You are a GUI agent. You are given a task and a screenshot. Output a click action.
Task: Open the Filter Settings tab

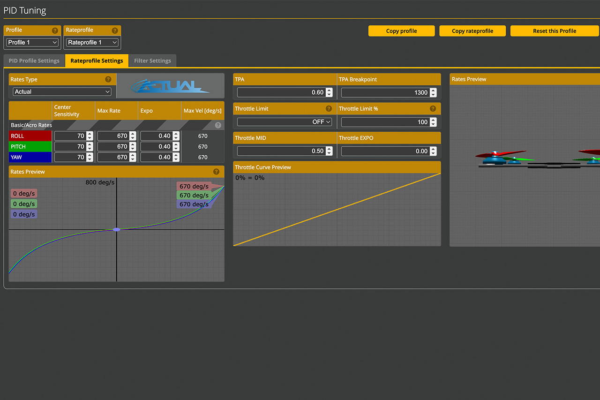(x=152, y=60)
